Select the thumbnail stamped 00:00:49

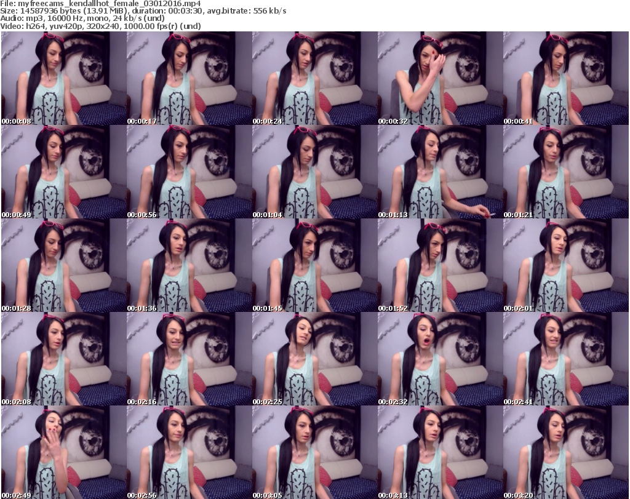[63, 172]
